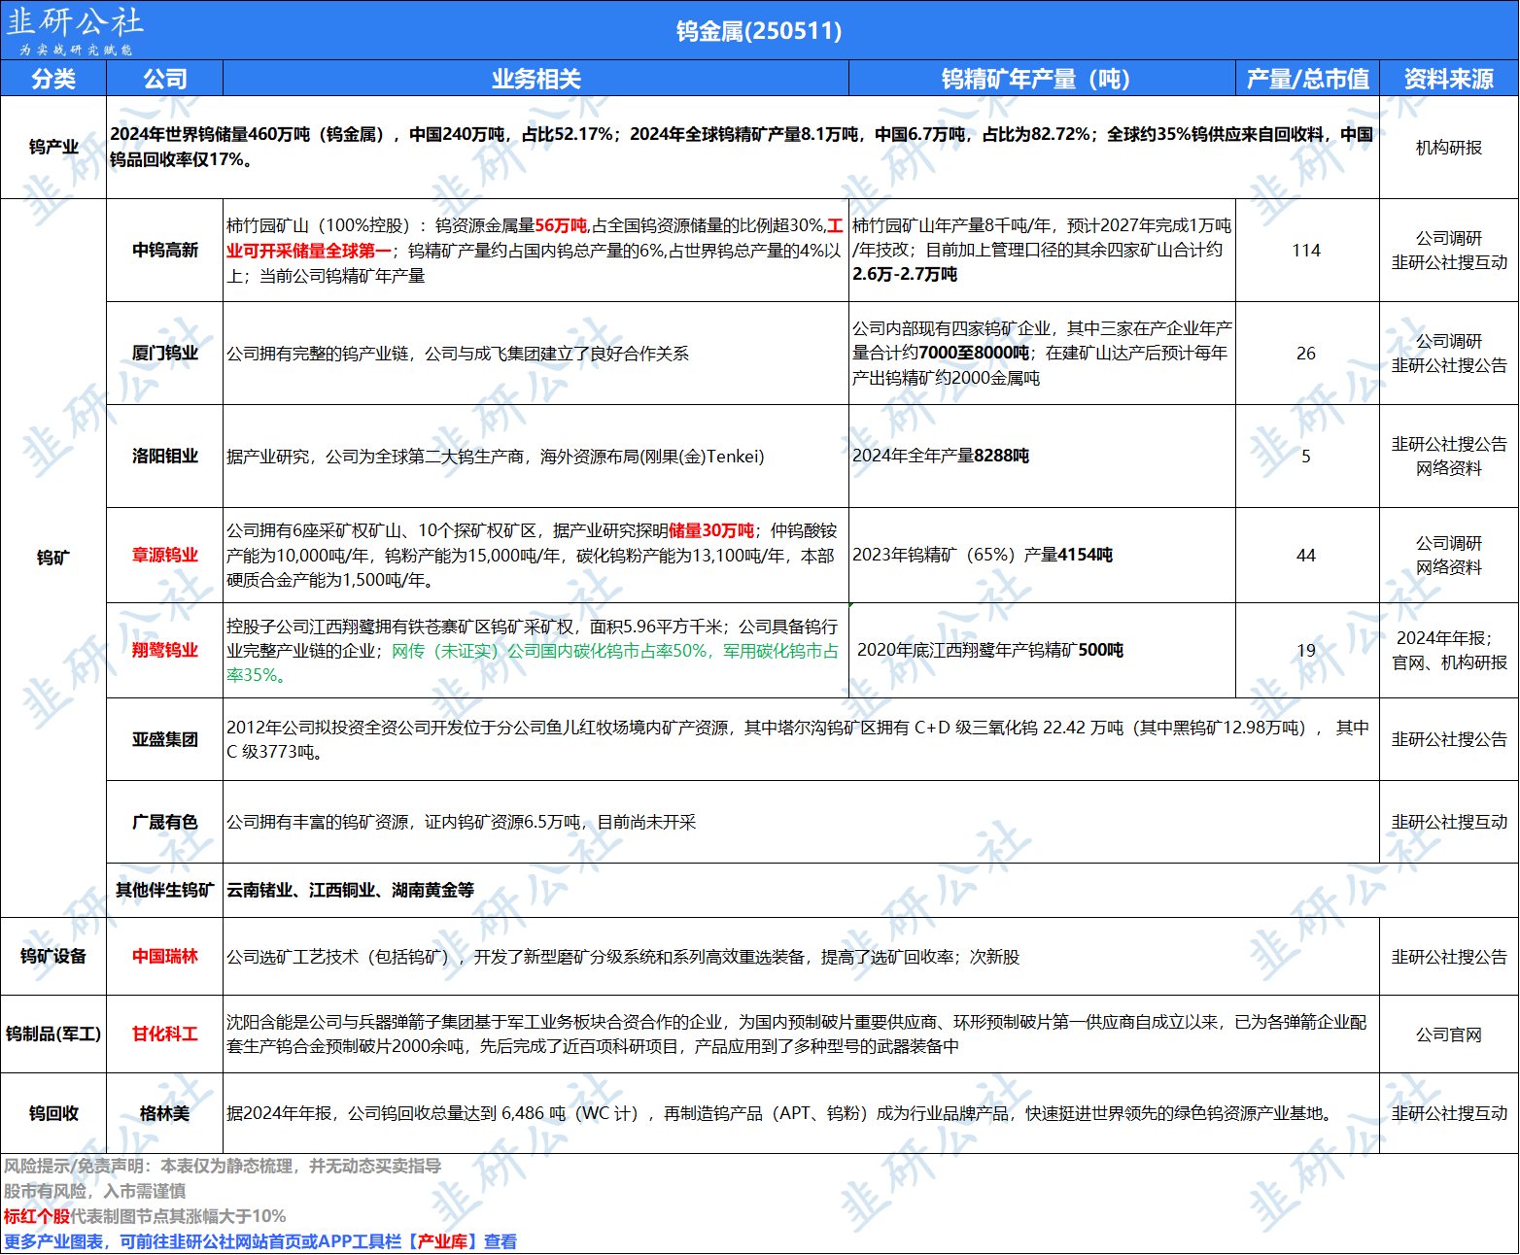Click the 格林美 company cell
This screenshot has width=1520, height=1255.
coord(164,1114)
